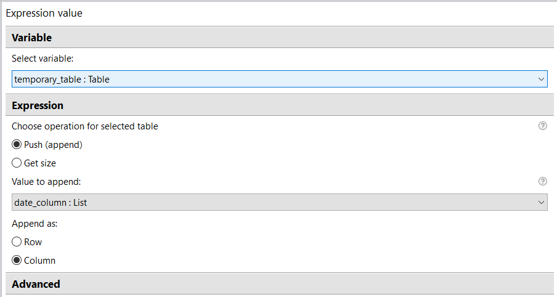
Task: Open the date_column : List dropdown
Action: point(279,202)
